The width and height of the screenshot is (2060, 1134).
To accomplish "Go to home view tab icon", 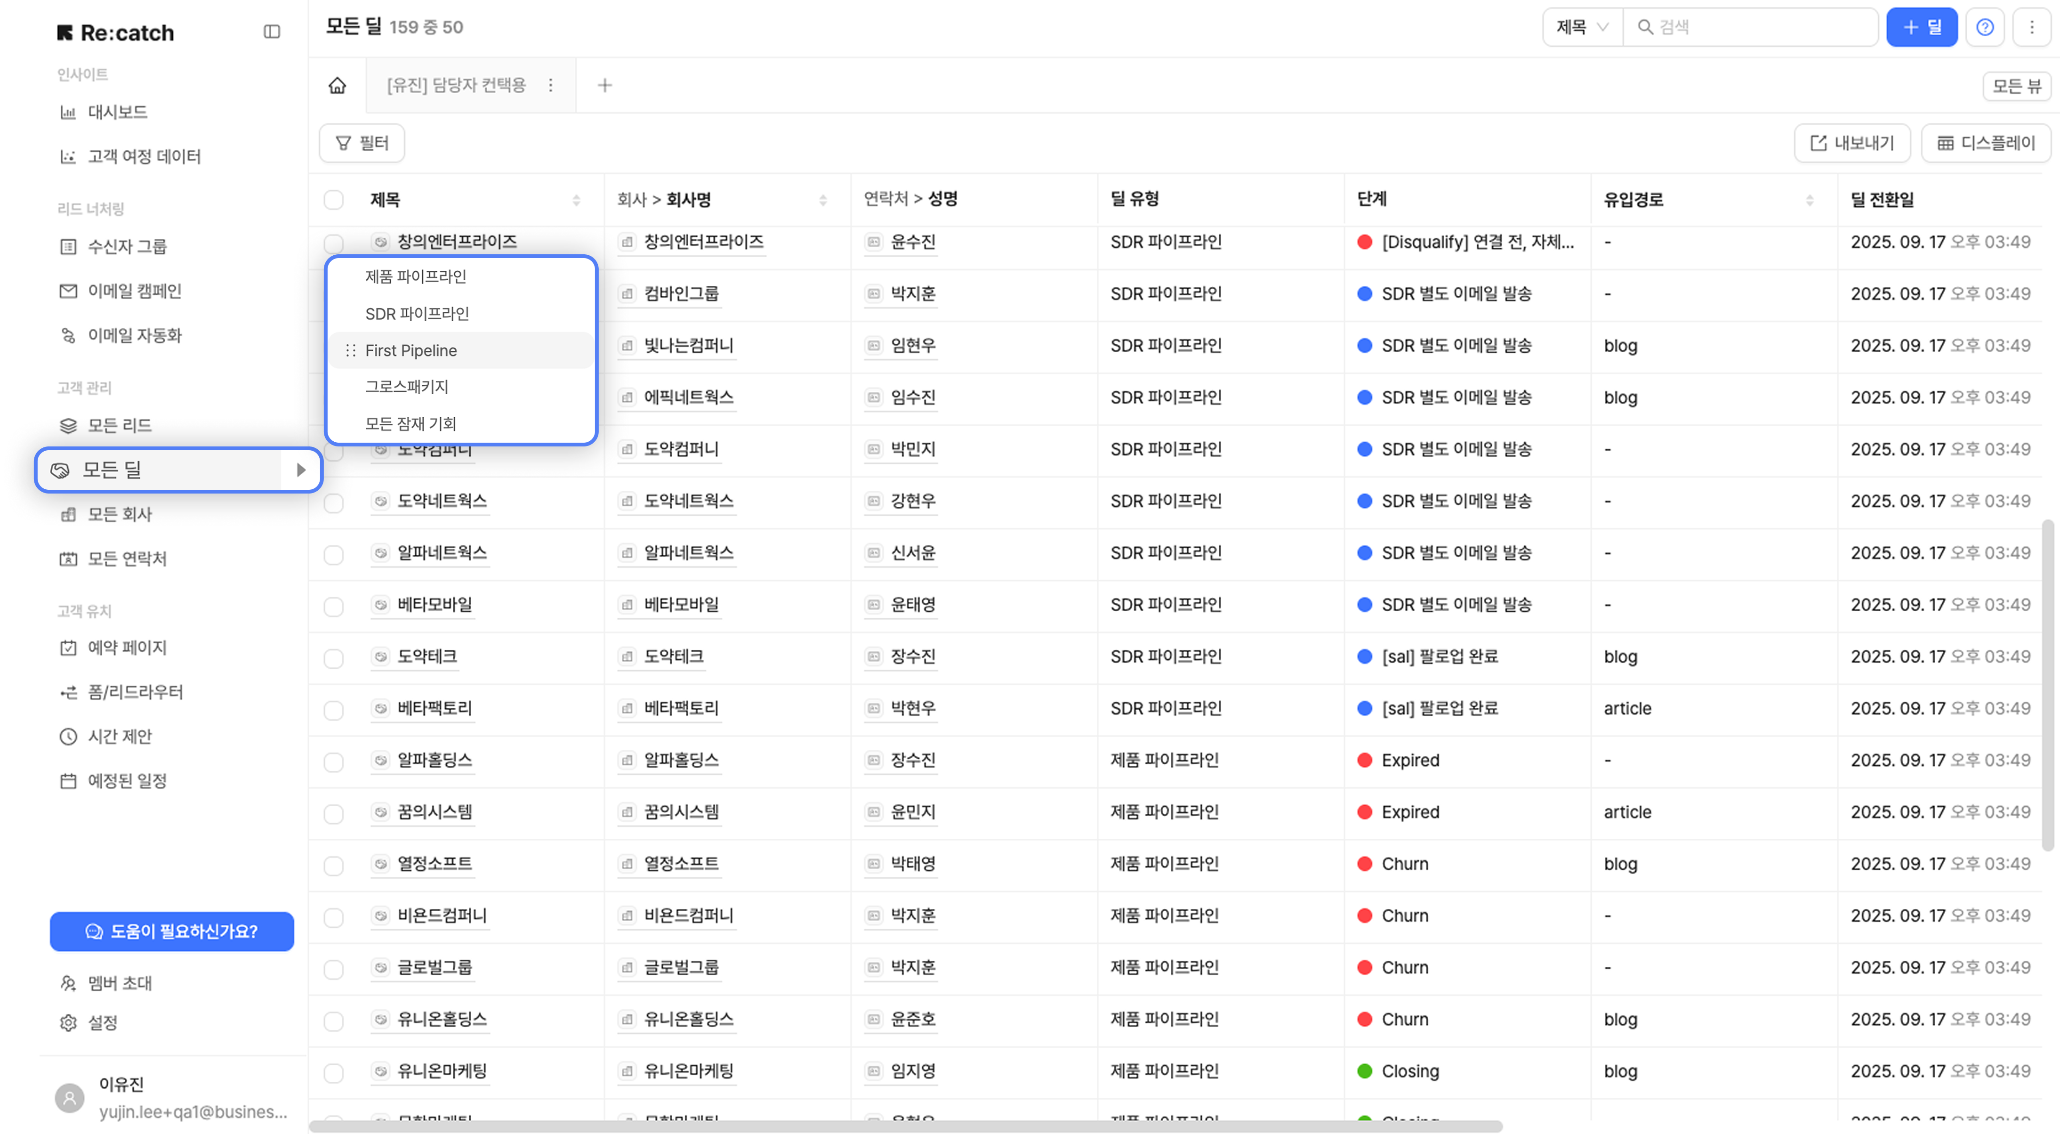I will [338, 86].
